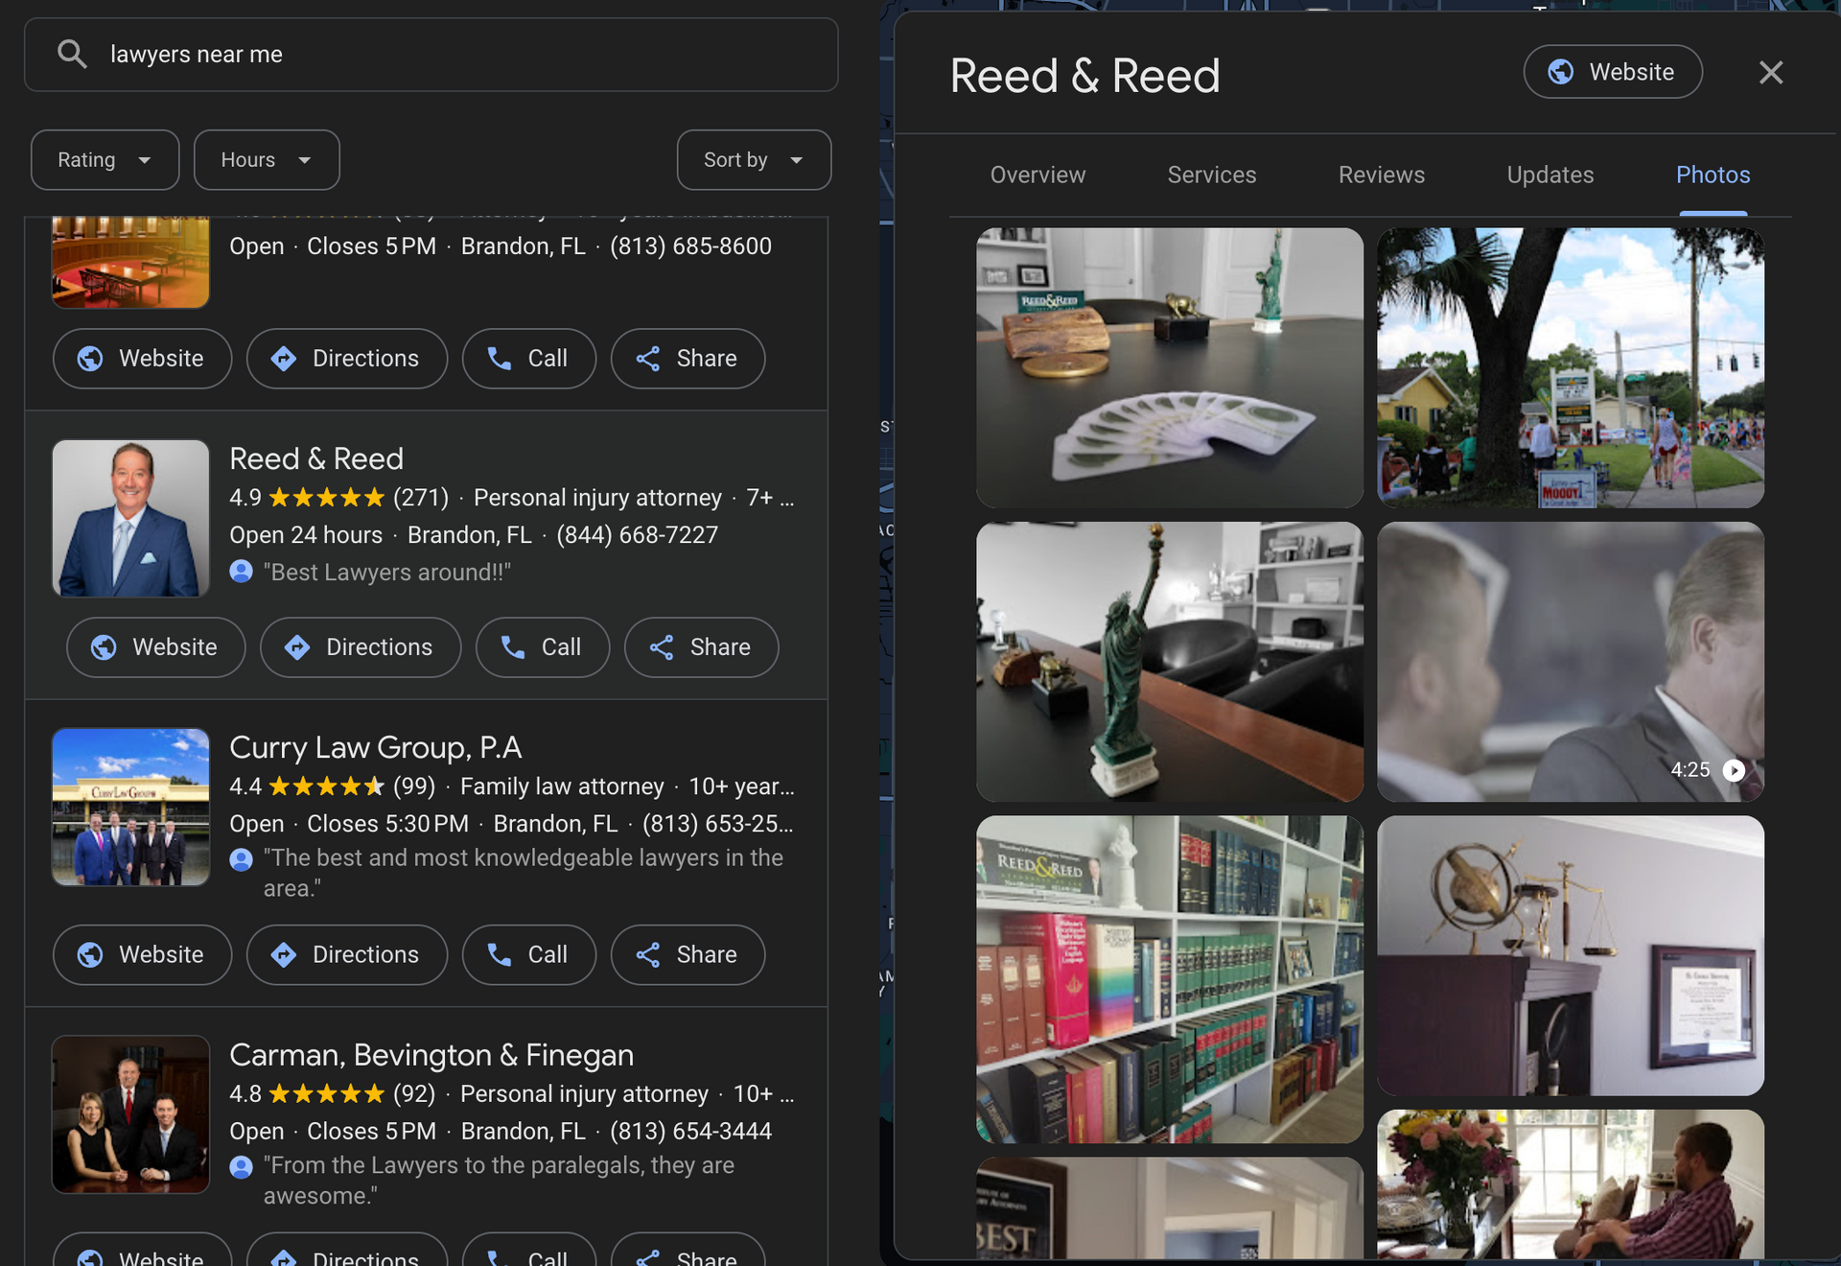The height and width of the screenshot is (1266, 1841).
Task: Call Reed & Reed from the listing
Action: 543,647
